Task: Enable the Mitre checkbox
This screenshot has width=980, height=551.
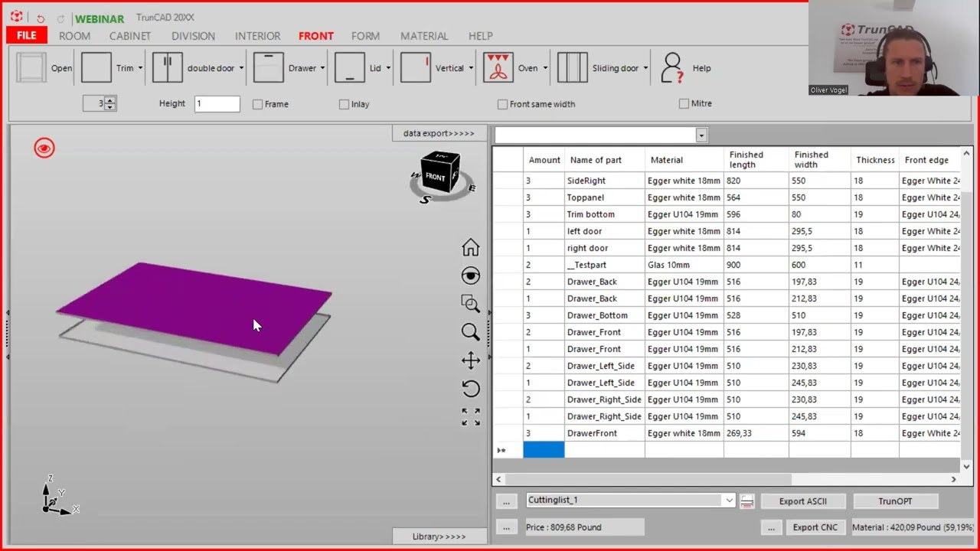Action: [x=684, y=103]
